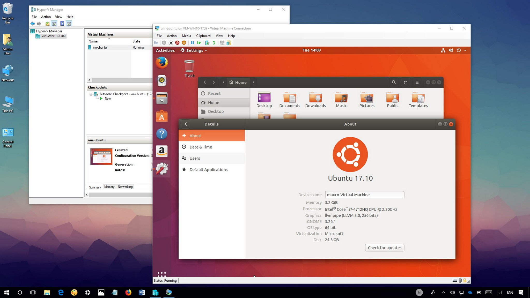Click the Pause button in VM toolbar
530x298 pixels.
point(192,43)
